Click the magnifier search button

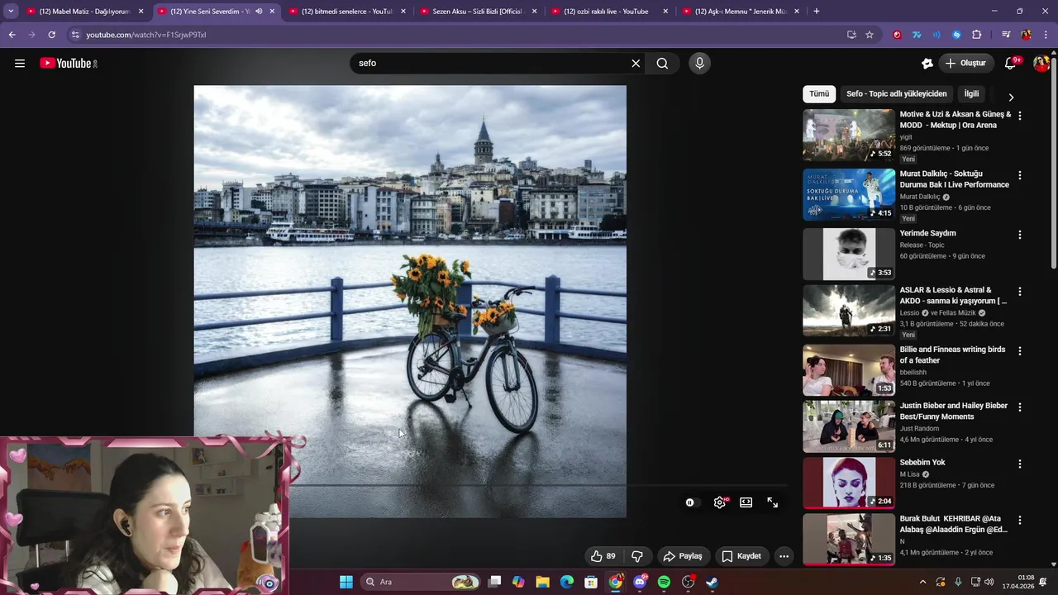(x=662, y=63)
